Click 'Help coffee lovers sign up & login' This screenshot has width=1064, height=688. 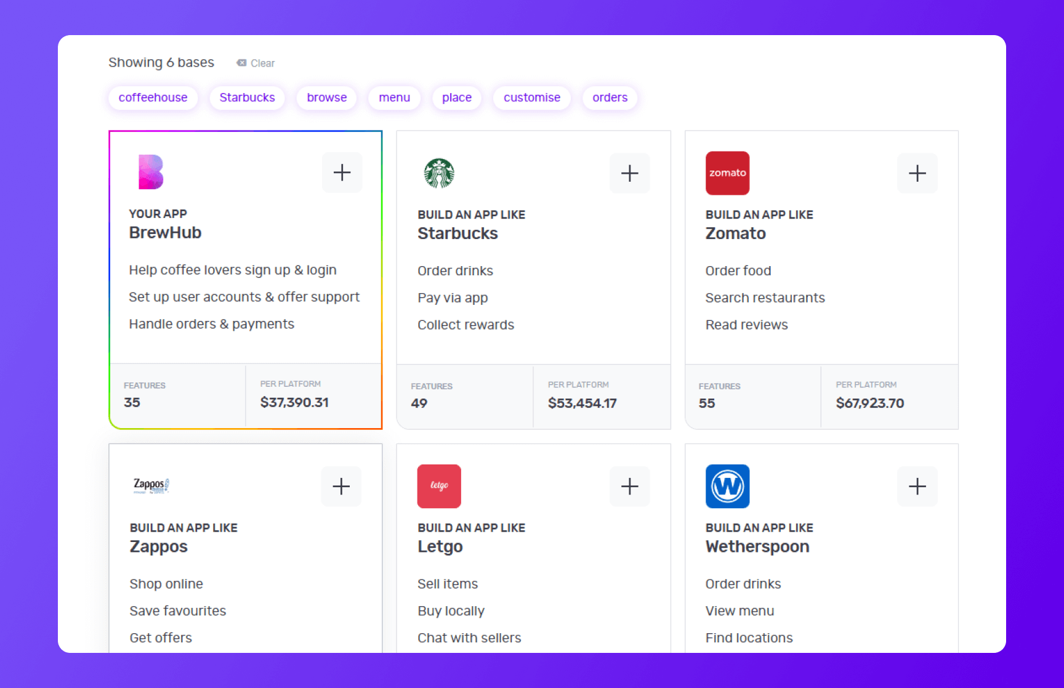(233, 270)
